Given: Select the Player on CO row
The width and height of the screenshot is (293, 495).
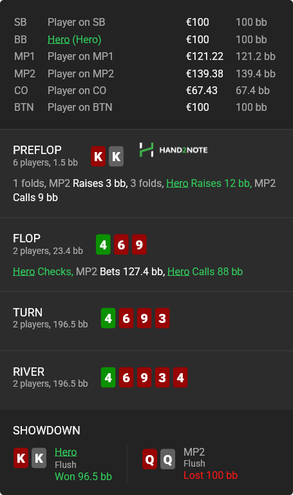Looking at the screenshot, I should [145, 91].
